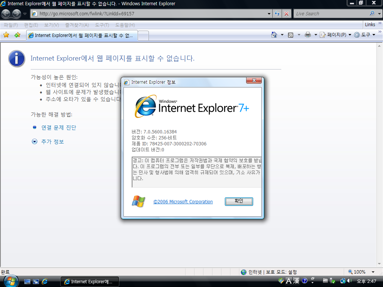Click the 버전: 7.0.5600.16384 text
This screenshot has width=383, height=287.
[154, 132]
